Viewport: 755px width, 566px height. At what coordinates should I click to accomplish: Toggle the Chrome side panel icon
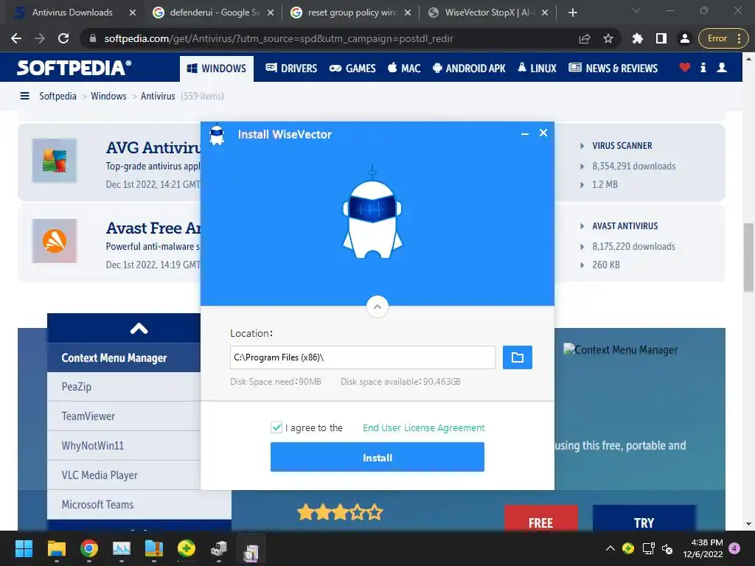click(x=661, y=38)
